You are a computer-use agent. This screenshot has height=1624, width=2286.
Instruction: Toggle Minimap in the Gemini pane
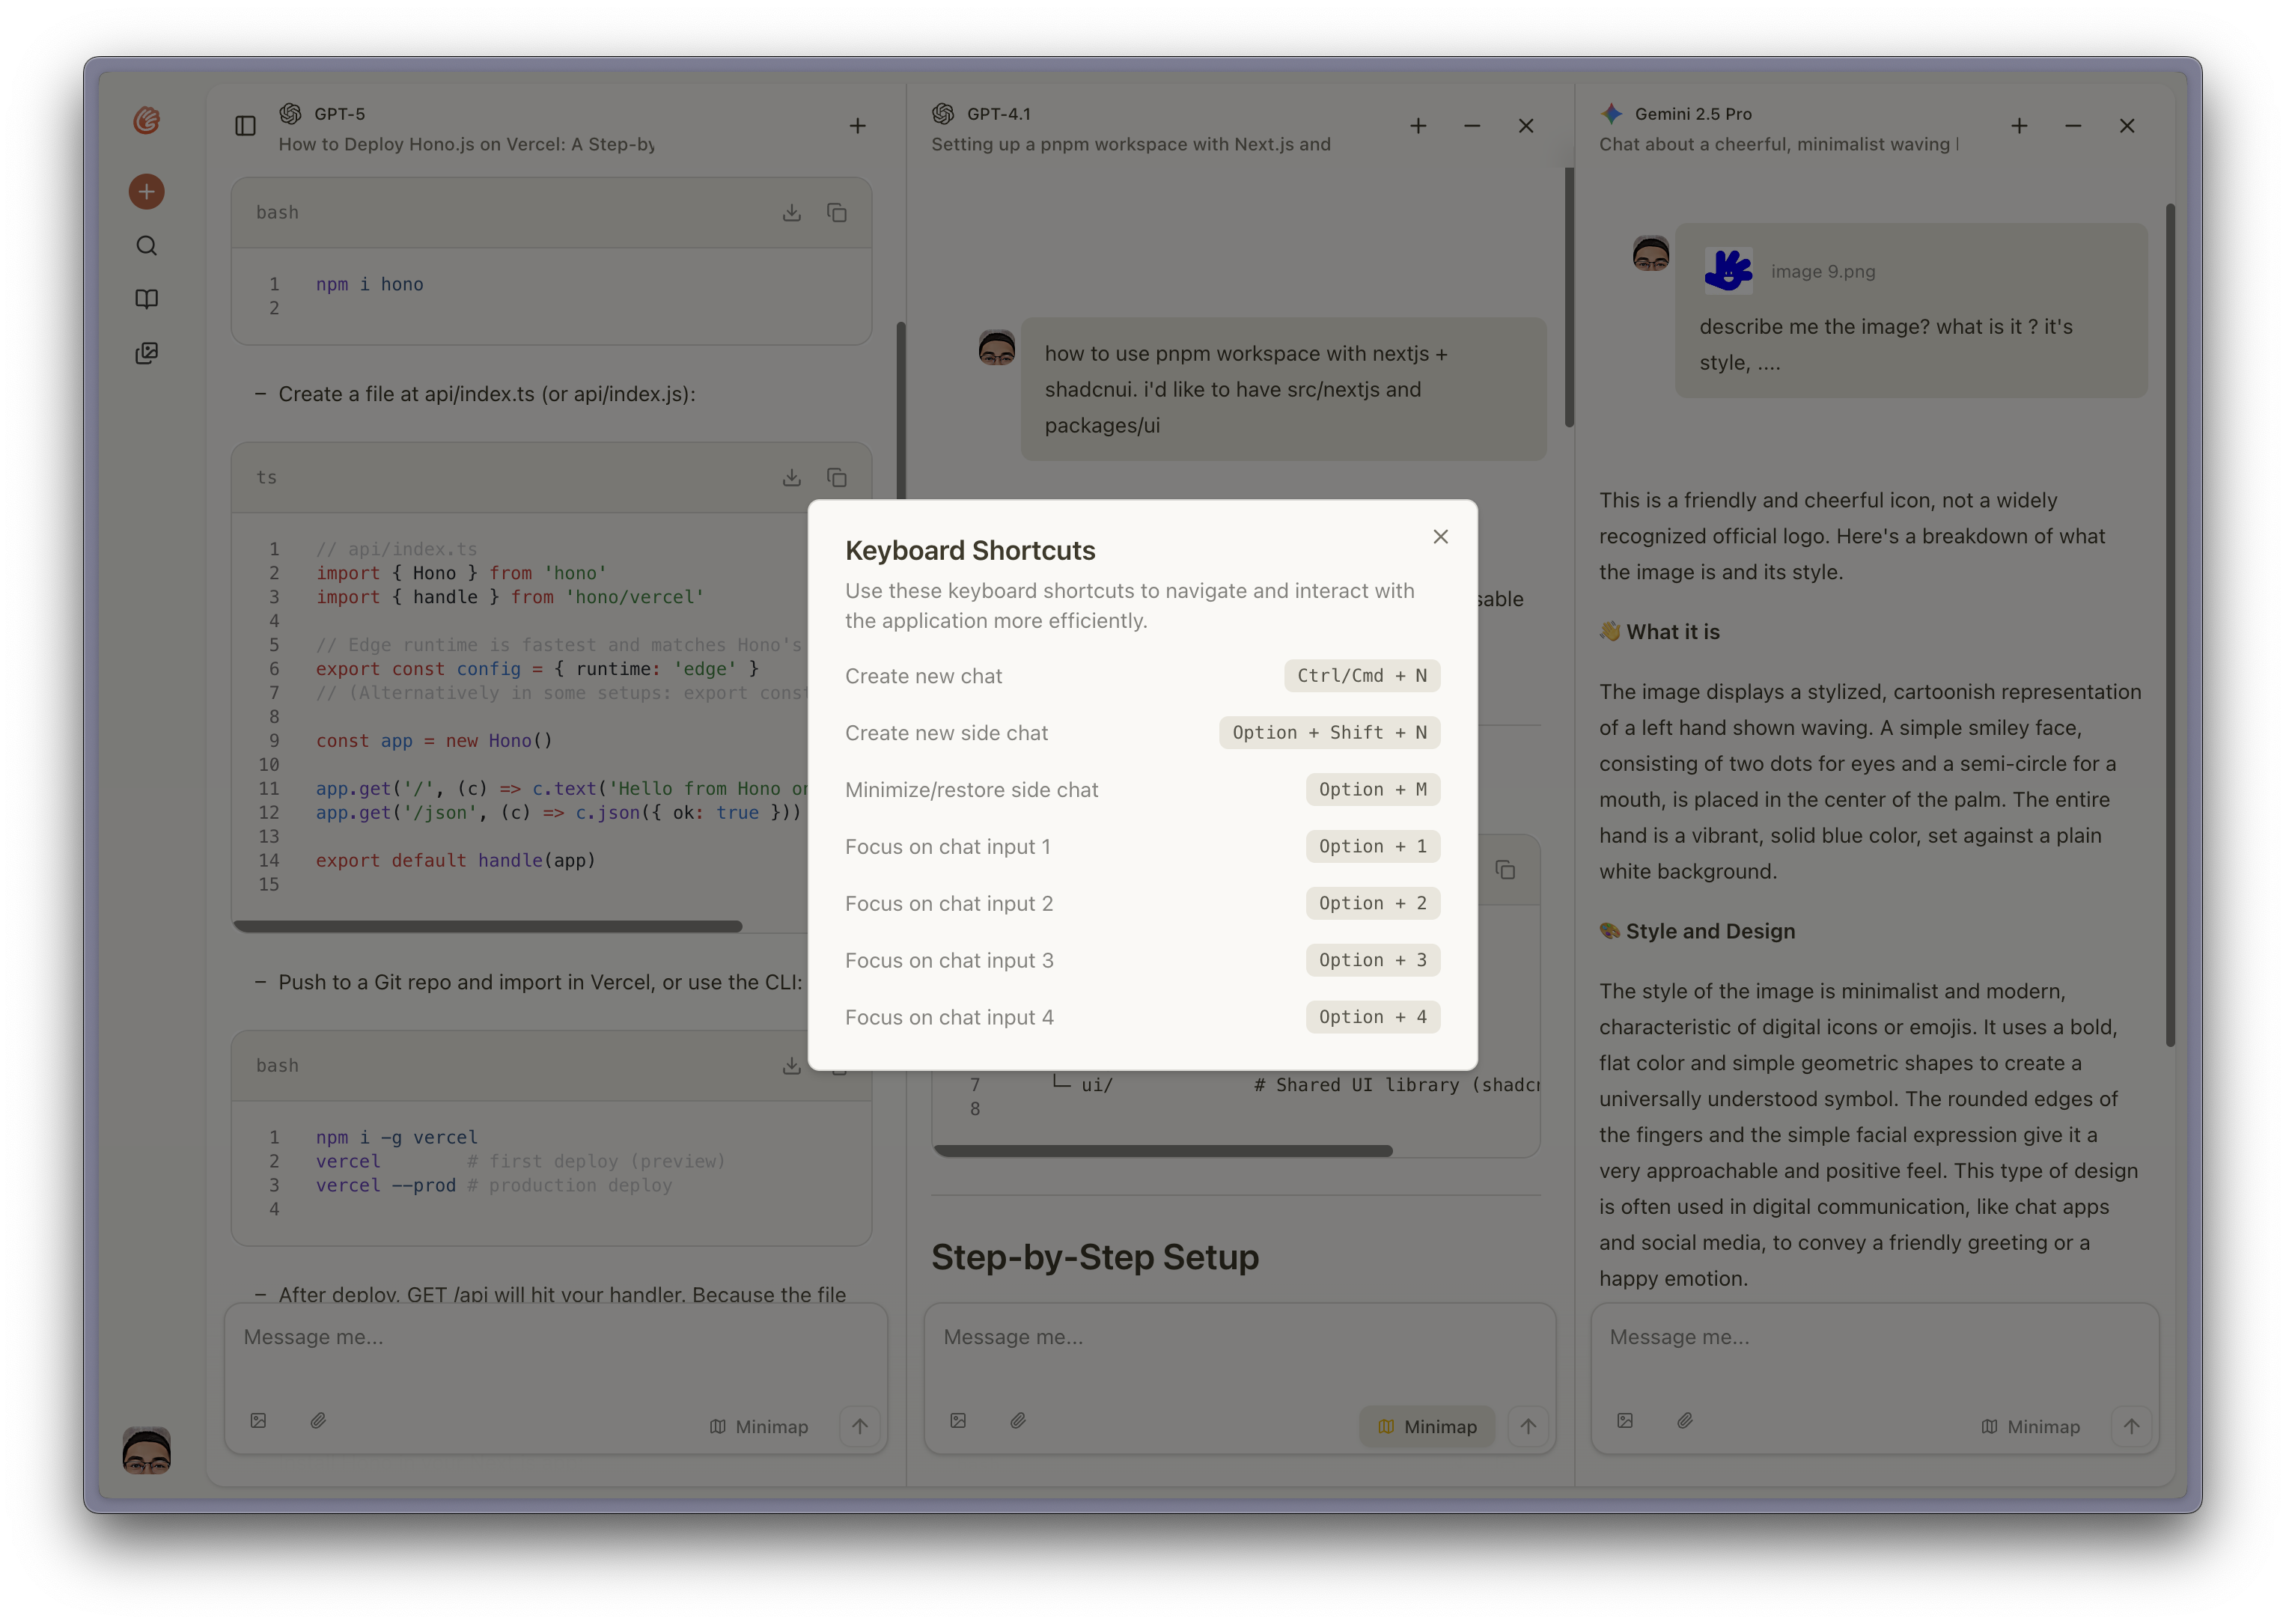[x=2030, y=1427]
